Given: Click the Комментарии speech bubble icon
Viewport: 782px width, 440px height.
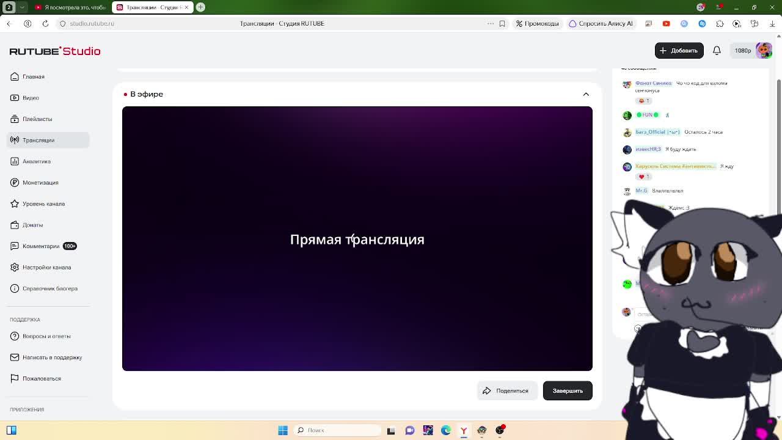Looking at the screenshot, I should 15,246.
